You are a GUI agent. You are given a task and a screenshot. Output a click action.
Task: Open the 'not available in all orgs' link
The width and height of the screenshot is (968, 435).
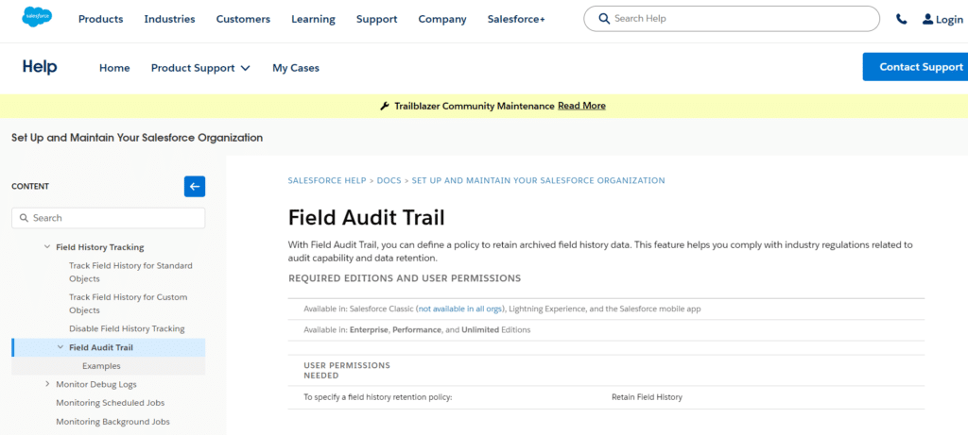460,309
